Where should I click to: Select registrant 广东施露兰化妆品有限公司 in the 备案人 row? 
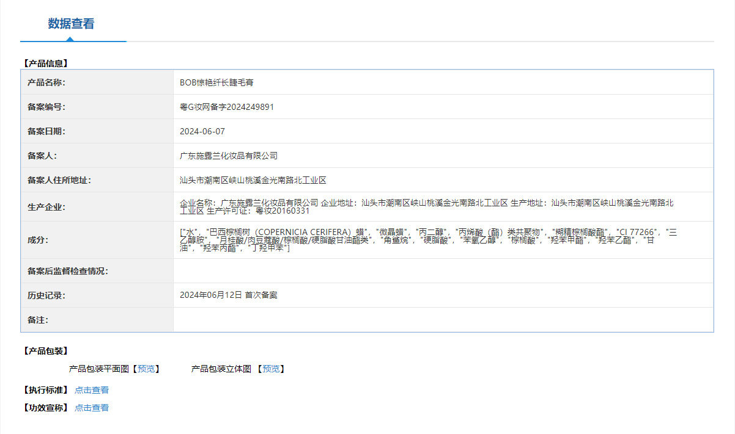point(229,156)
